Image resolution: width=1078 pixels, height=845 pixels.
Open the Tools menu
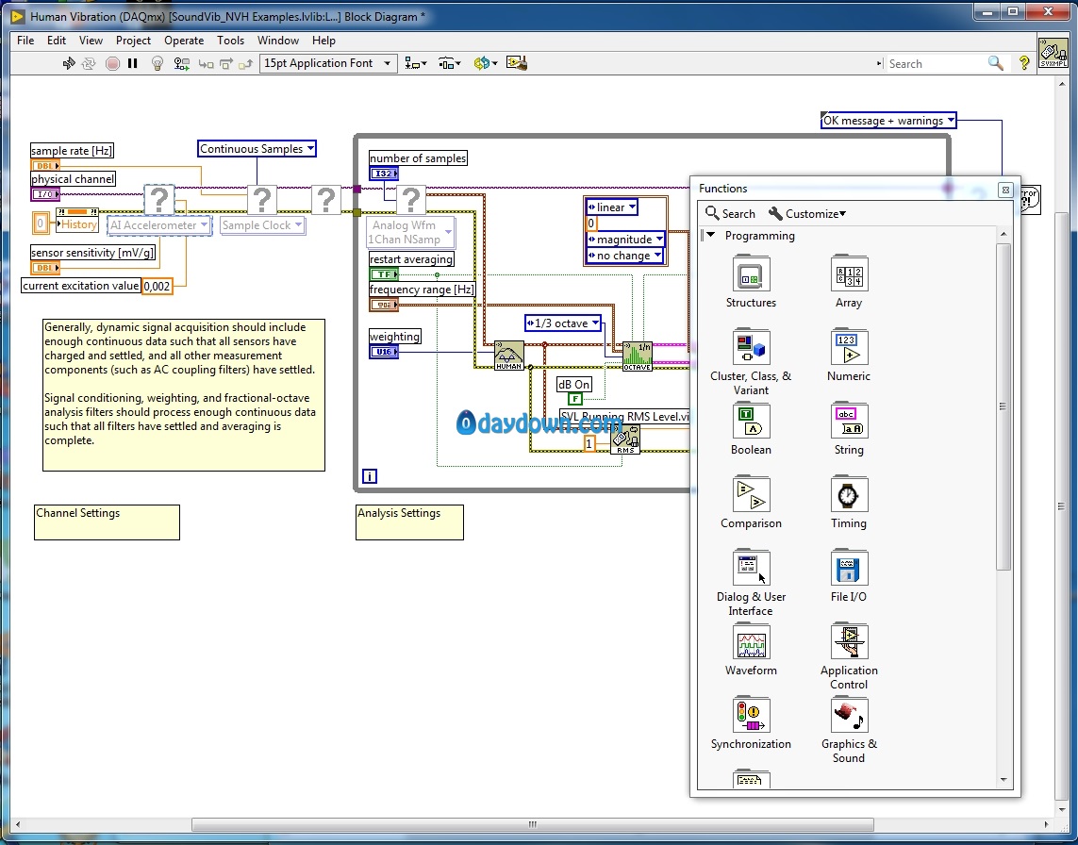click(230, 41)
